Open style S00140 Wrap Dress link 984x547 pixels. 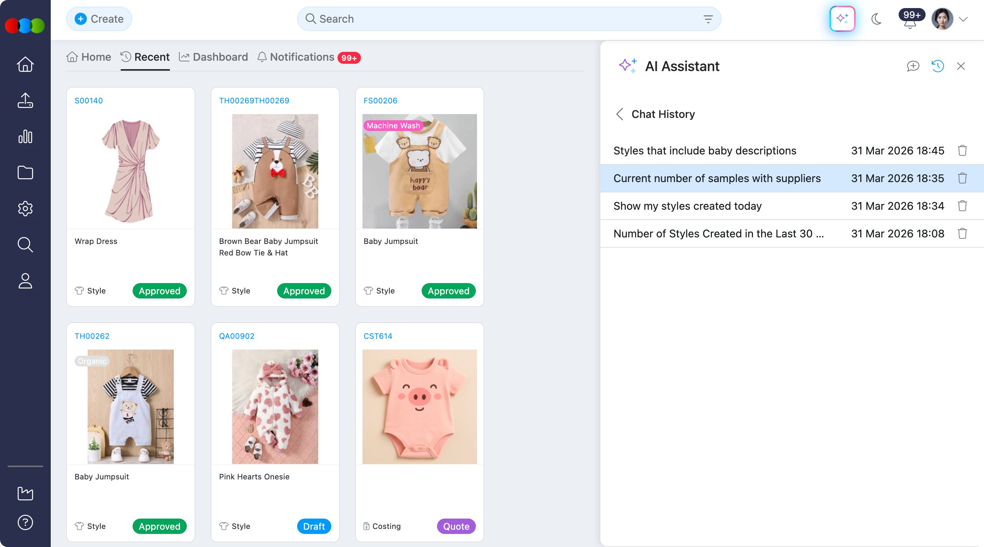tap(89, 100)
